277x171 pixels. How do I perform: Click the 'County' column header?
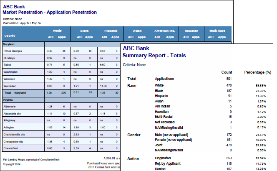[x=10, y=36]
